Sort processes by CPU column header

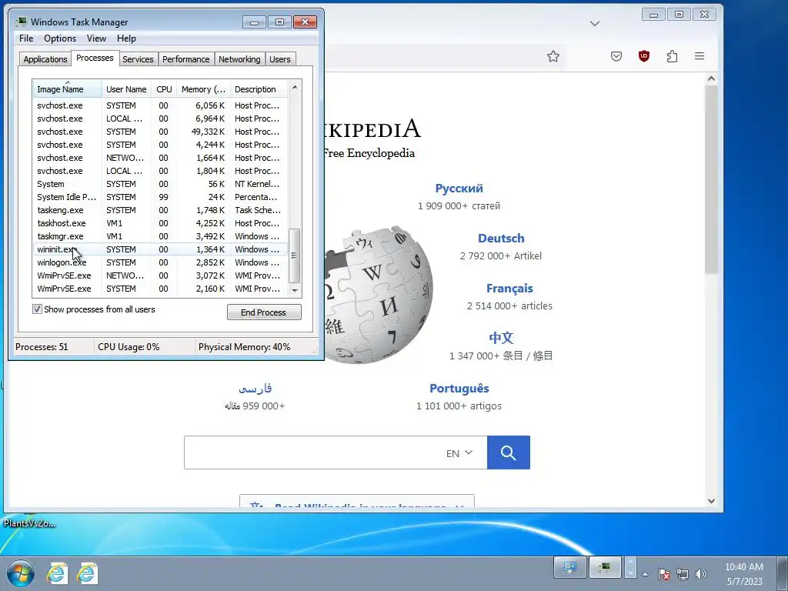point(164,89)
